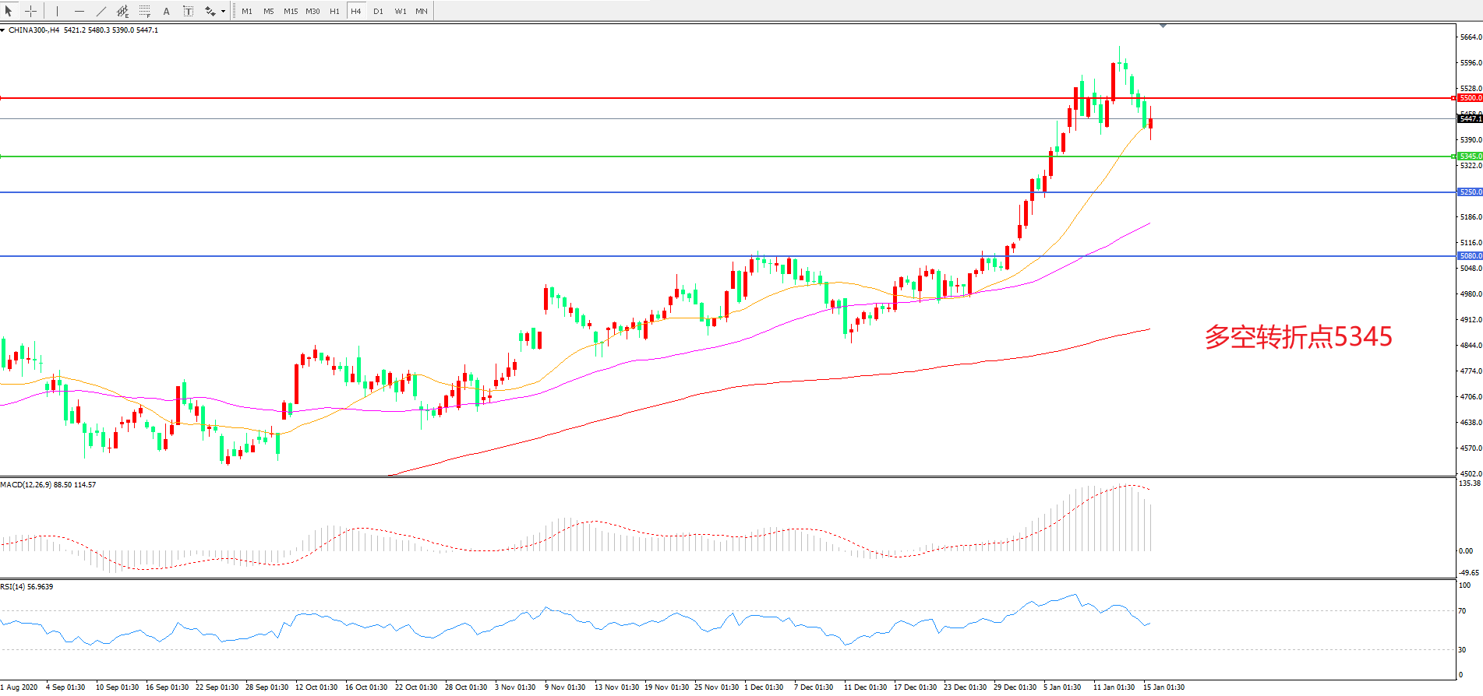Choose the equidistant channel tool
1483x696 pixels.
point(122,11)
